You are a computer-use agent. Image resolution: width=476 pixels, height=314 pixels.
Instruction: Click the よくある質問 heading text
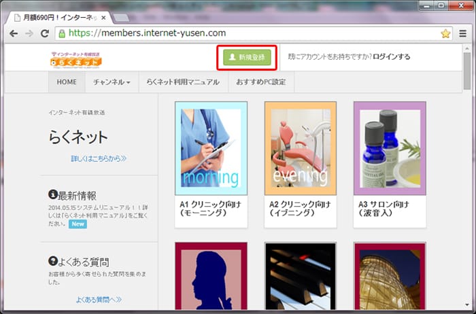click(x=84, y=262)
